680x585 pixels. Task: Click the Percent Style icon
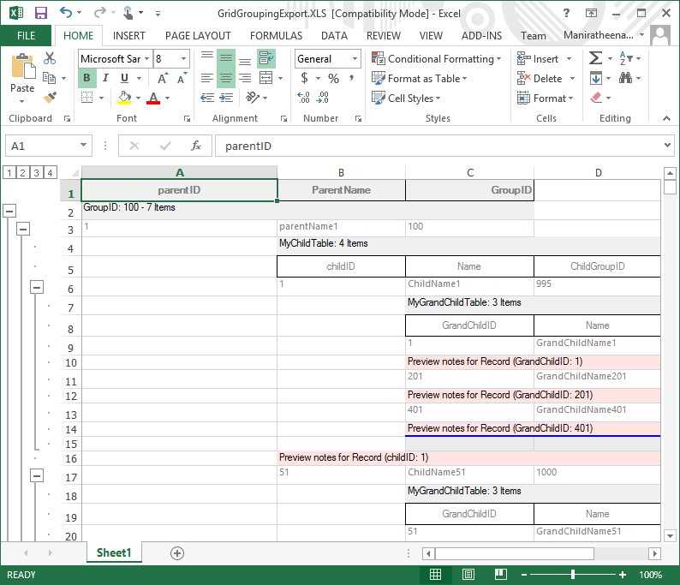[333, 78]
